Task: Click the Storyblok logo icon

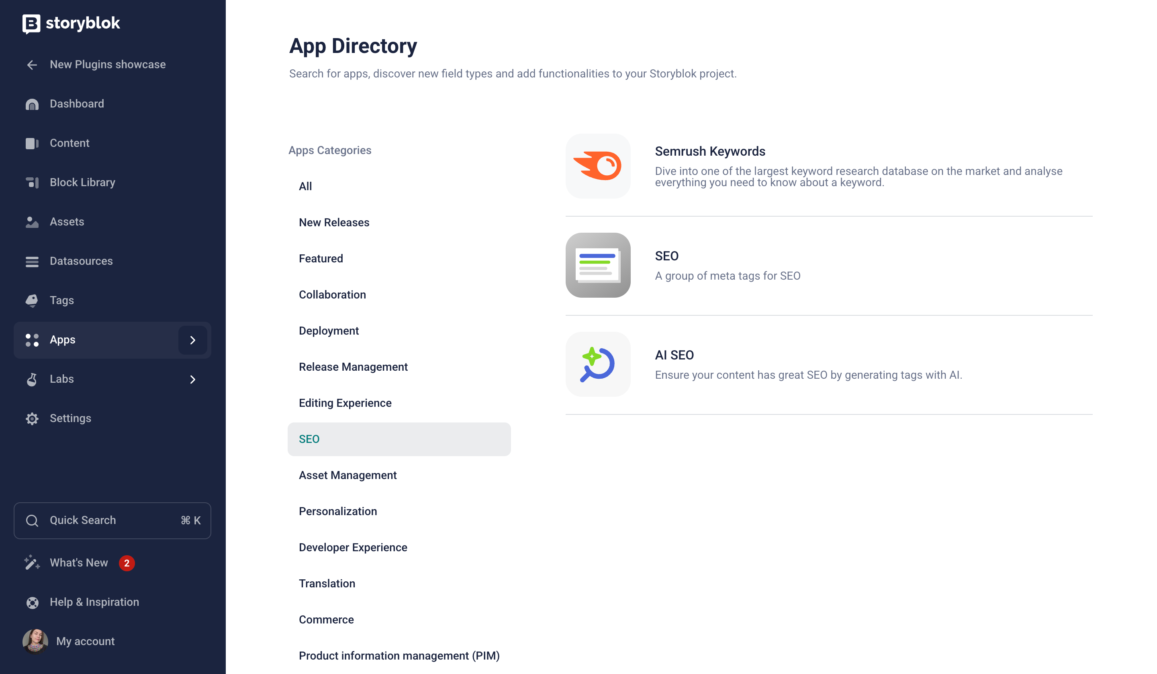Action: (31, 24)
